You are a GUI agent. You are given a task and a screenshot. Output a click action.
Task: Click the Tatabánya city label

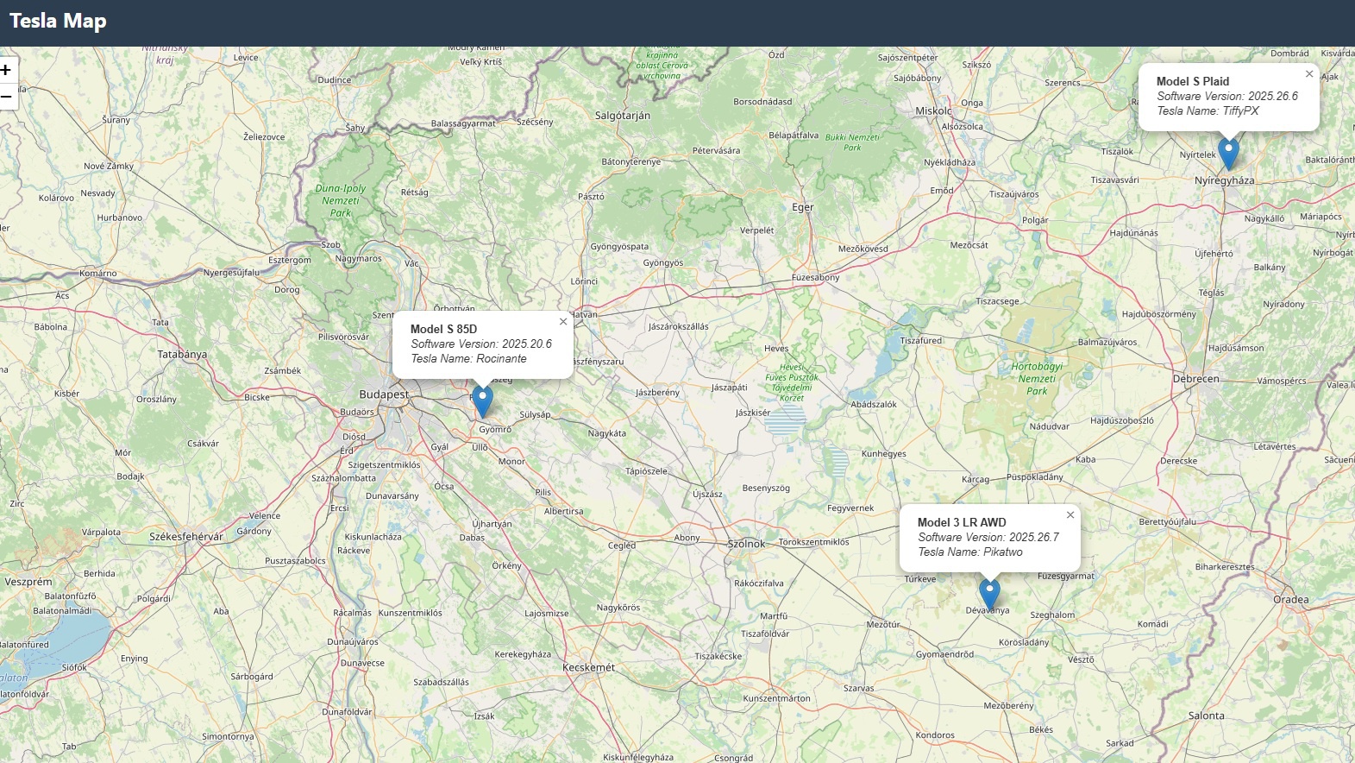click(182, 355)
